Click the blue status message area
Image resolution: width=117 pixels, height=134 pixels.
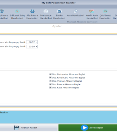point(58,117)
